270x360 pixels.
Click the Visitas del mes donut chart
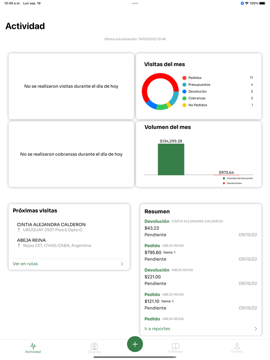click(160, 91)
